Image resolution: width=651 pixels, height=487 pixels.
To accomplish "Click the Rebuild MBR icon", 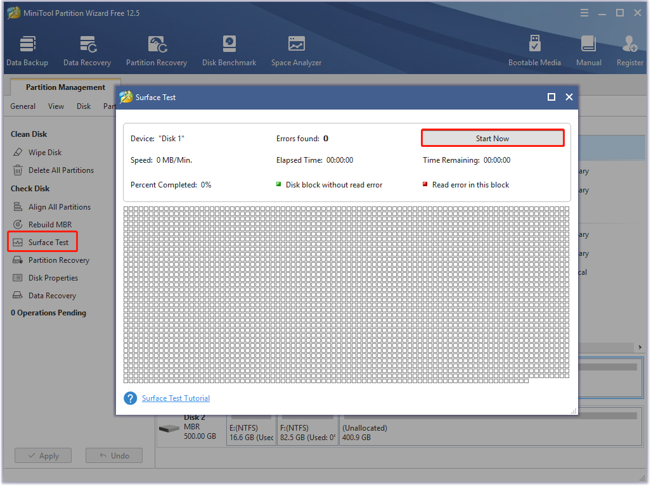I will 18,224.
